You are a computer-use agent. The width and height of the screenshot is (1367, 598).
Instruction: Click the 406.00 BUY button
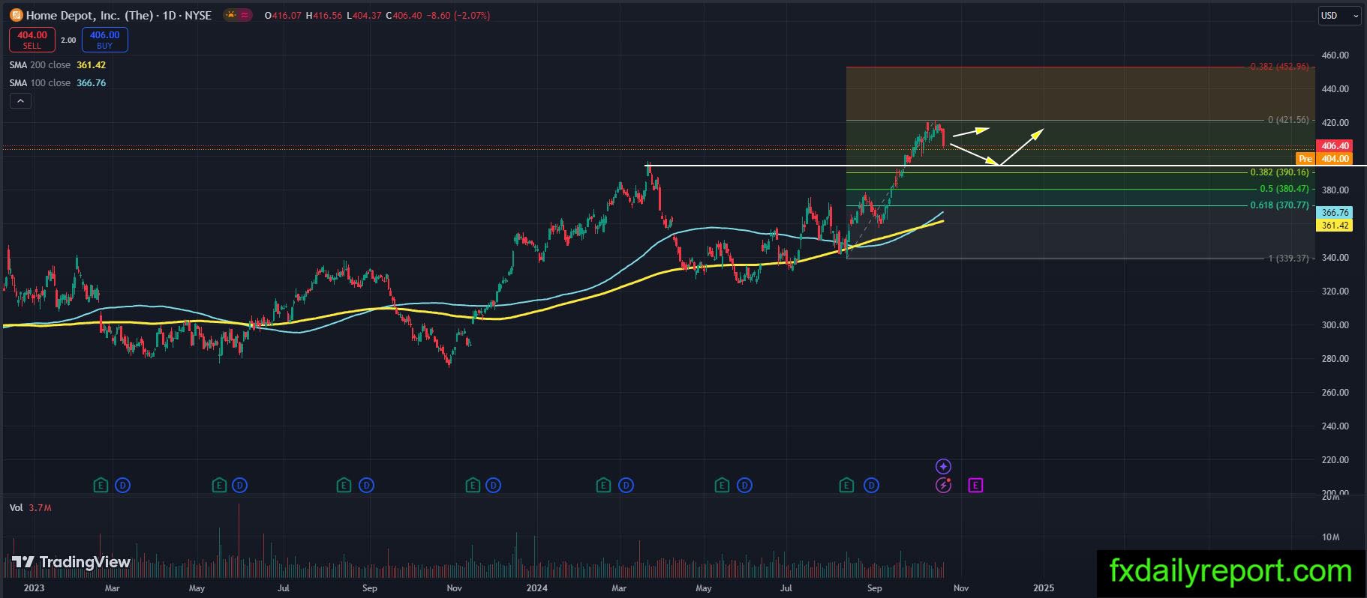pyautogui.click(x=105, y=40)
